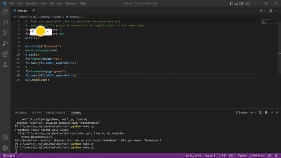
Task: Change indentation via Spaces: 4
Action: 210,155
